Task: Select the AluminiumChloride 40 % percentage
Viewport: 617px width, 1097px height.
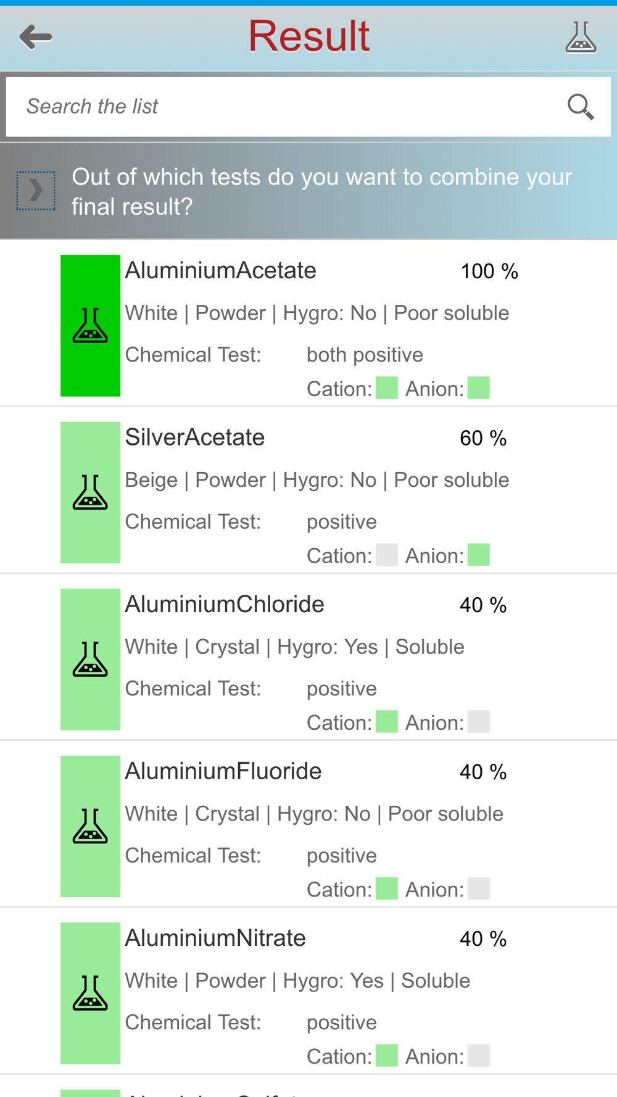Action: [482, 605]
